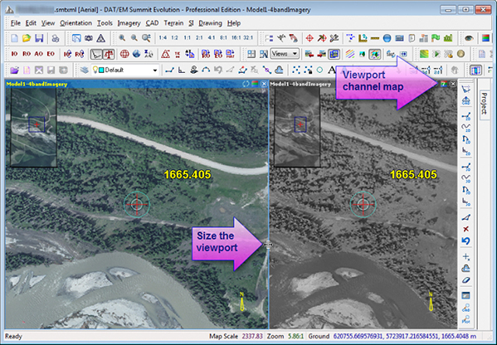Toggle the highlighted viewport layout button
The height and width of the screenshot is (345, 497).
334,54
